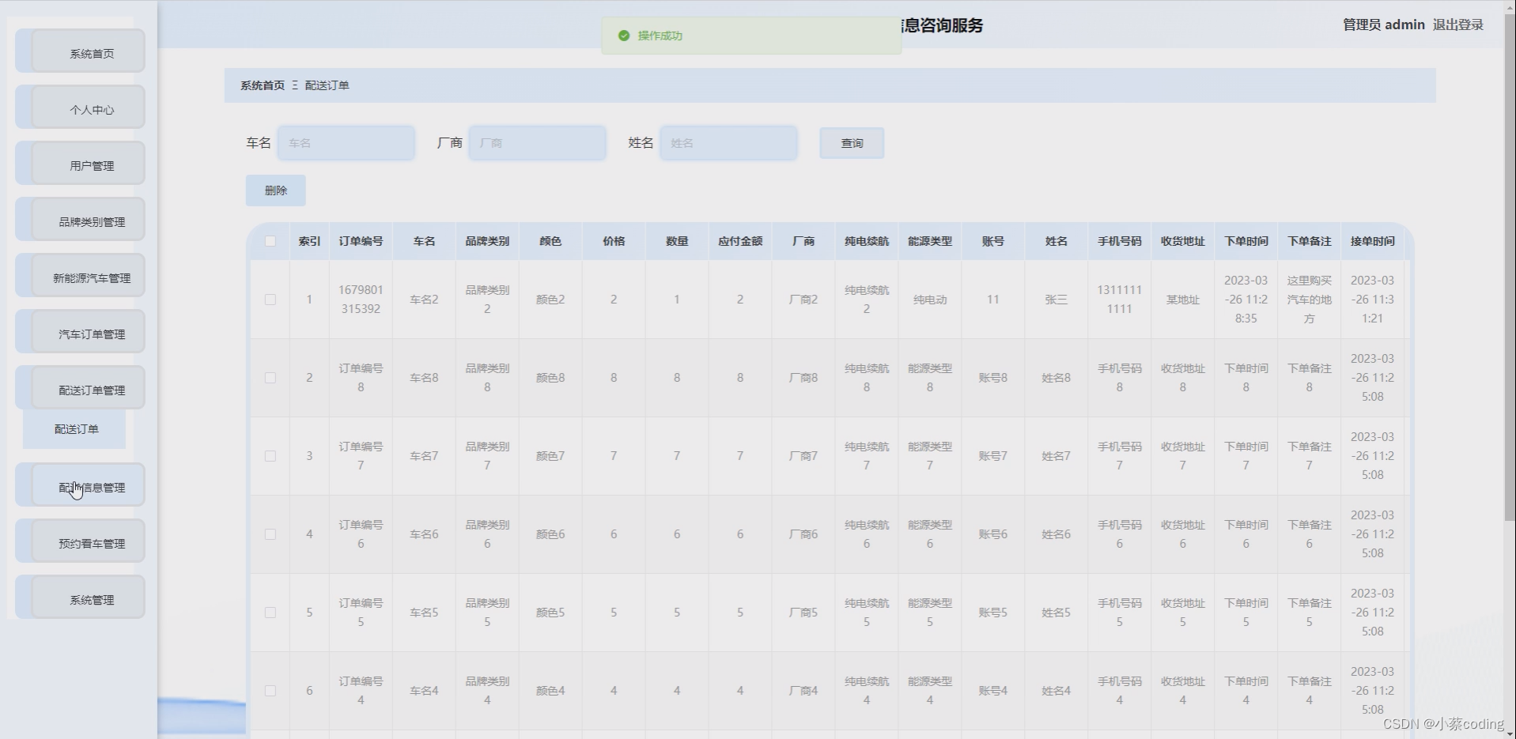
Task: Expand 预约看车管理 sidebar menu
Action: 88,542
